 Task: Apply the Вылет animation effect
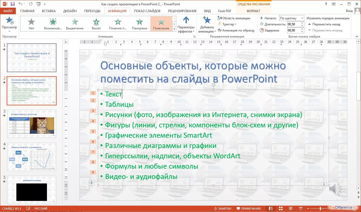(96, 24)
